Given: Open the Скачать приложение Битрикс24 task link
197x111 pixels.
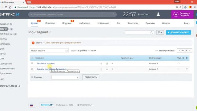Looking at the screenshot, I should (x=51, y=69).
